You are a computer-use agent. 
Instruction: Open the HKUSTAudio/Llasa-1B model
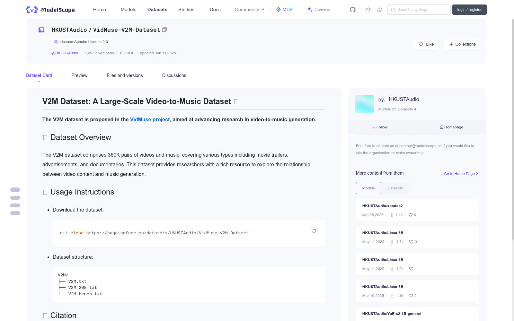383,260
